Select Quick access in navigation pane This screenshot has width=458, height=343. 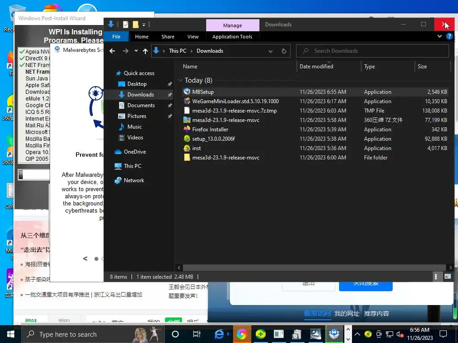pyautogui.click(x=139, y=73)
